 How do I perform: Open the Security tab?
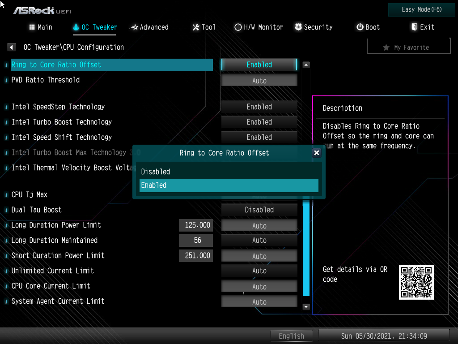coord(314,27)
